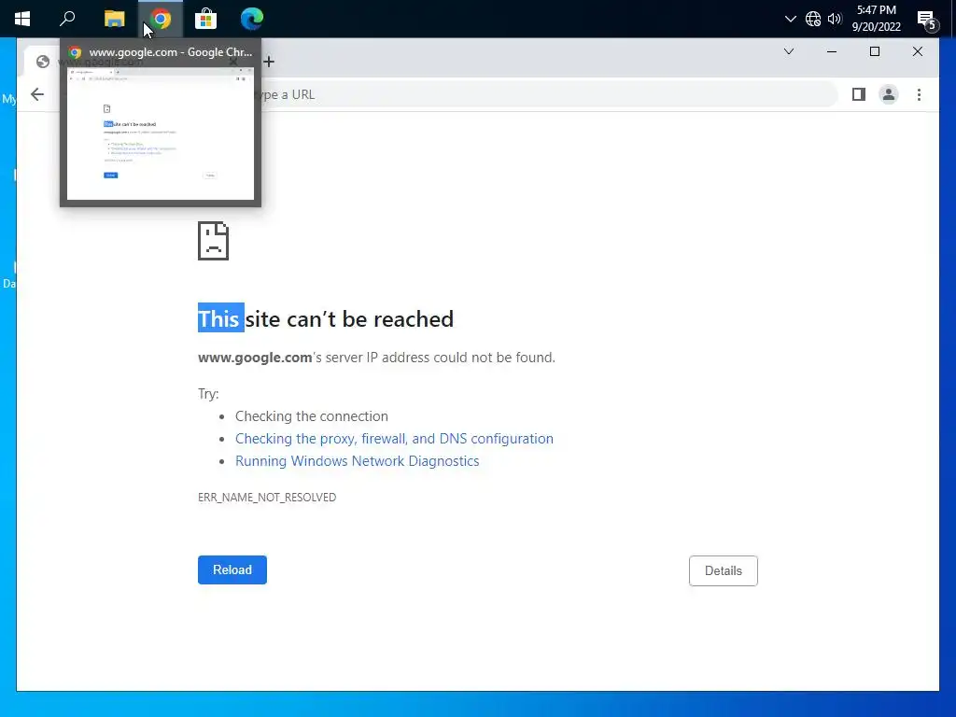Focus the Chrome address bar

[451, 94]
